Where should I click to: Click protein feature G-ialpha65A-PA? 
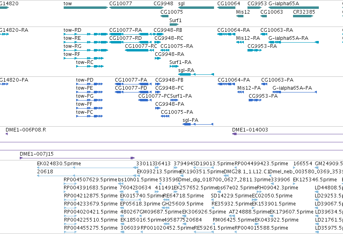(295, 92)
